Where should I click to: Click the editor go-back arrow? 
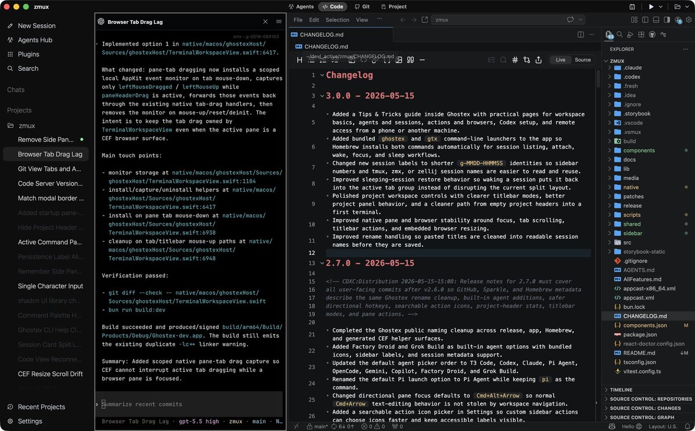click(x=403, y=20)
